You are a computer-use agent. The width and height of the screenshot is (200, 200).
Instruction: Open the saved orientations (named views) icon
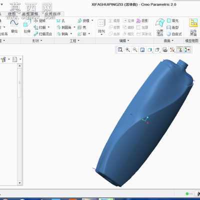[157, 49]
